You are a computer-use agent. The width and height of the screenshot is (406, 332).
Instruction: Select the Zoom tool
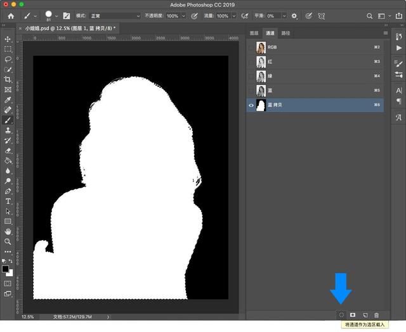(8, 241)
